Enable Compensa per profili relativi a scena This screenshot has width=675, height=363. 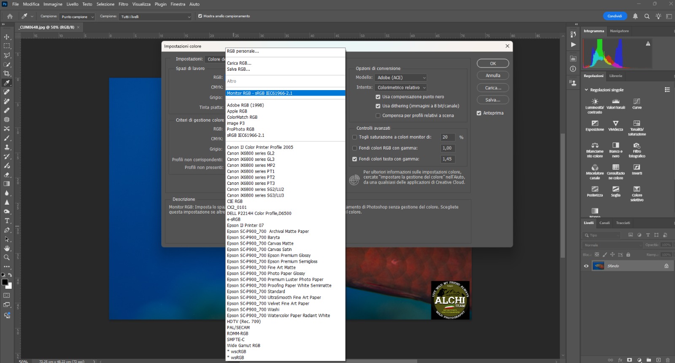tap(378, 115)
